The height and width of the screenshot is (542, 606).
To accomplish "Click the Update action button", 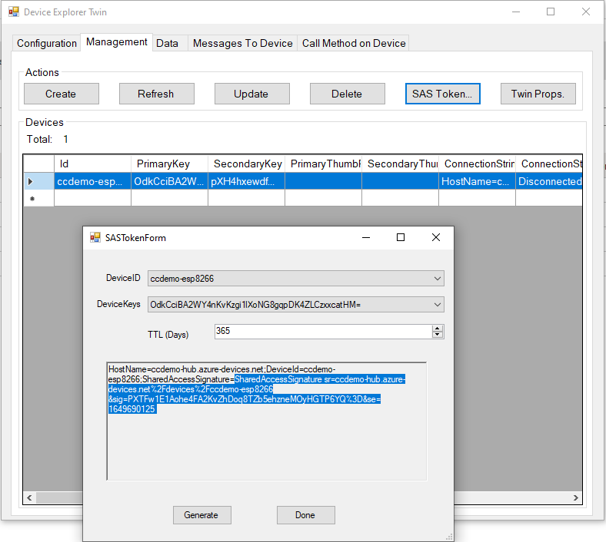I will point(252,94).
